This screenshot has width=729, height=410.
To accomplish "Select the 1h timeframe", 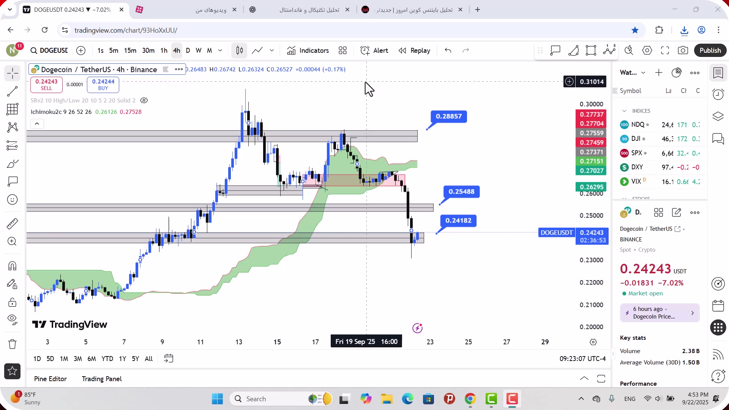I will point(164,50).
